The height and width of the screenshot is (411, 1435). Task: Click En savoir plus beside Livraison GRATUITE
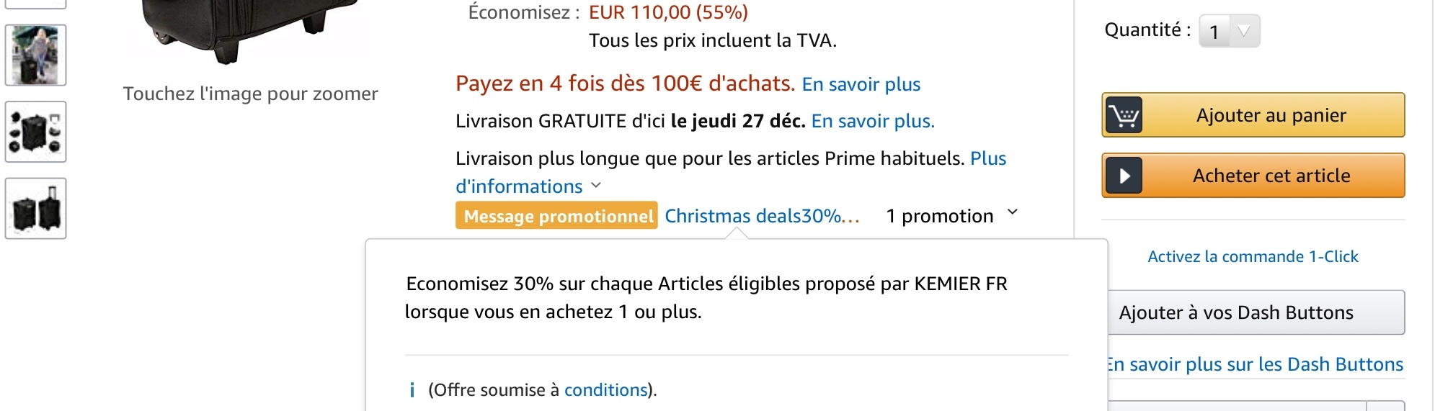pos(872,121)
